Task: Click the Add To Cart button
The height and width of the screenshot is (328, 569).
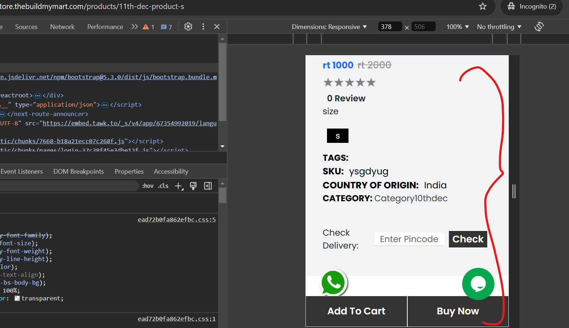Action: pos(356,311)
